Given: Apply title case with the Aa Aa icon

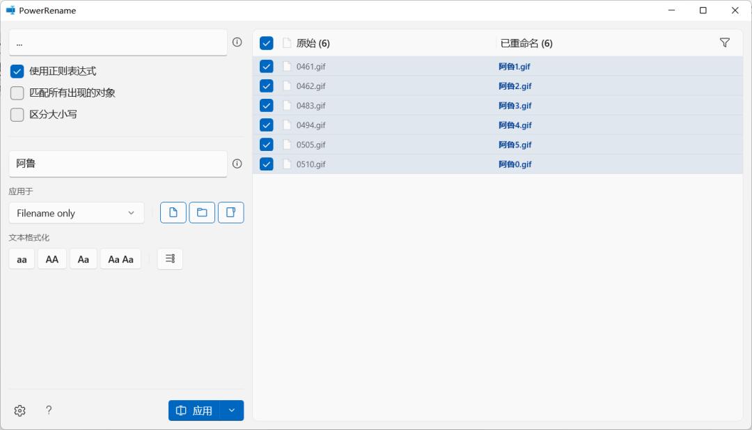Looking at the screenshot, I should pos(120,258).
